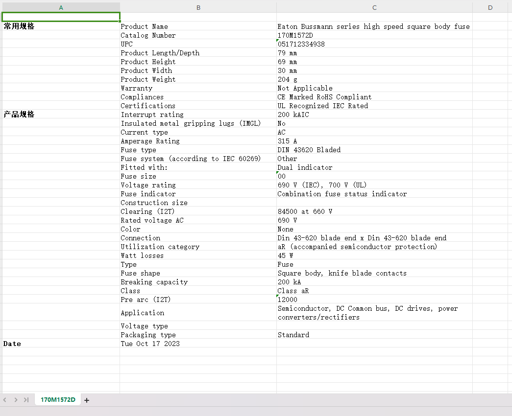This screenshot has width=512, height=416.
Task: Select the Product Width cell
Action: click(198, 70)
